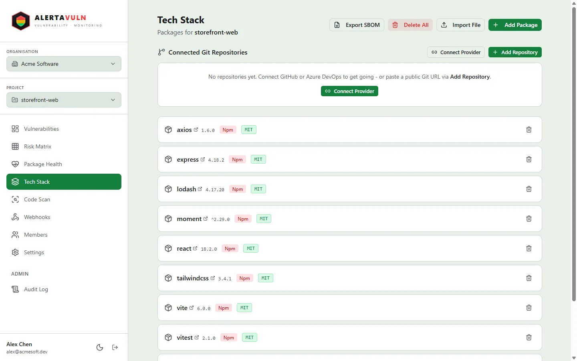The width and height of the screenshot is (577, 361).
Task: Navigate to Package Health
Action: point(64,164)
